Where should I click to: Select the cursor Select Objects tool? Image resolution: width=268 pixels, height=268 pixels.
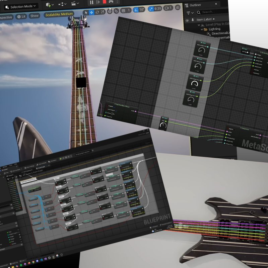tap(86, 13)
